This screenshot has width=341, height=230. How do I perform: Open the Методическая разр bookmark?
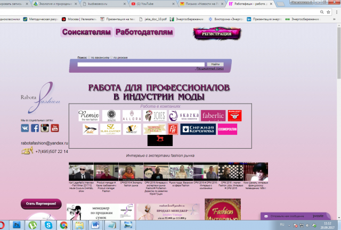point(40,19)
